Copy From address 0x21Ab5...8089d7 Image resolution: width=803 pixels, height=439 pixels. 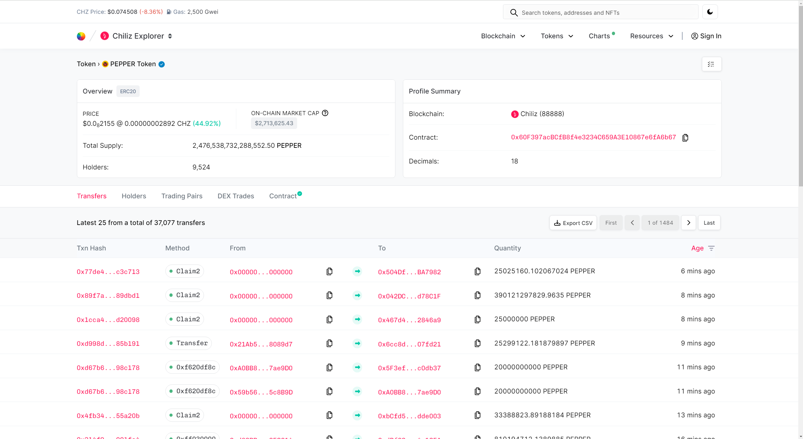329,343
